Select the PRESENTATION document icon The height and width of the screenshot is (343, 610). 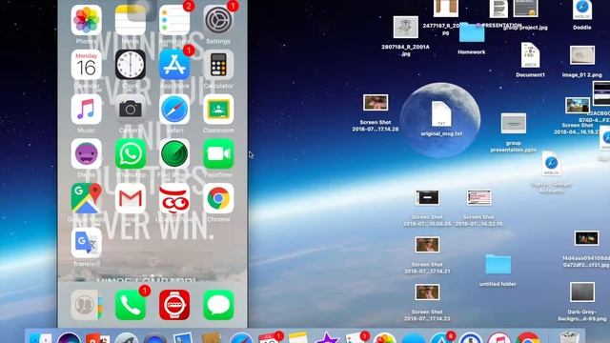[498, 9]
